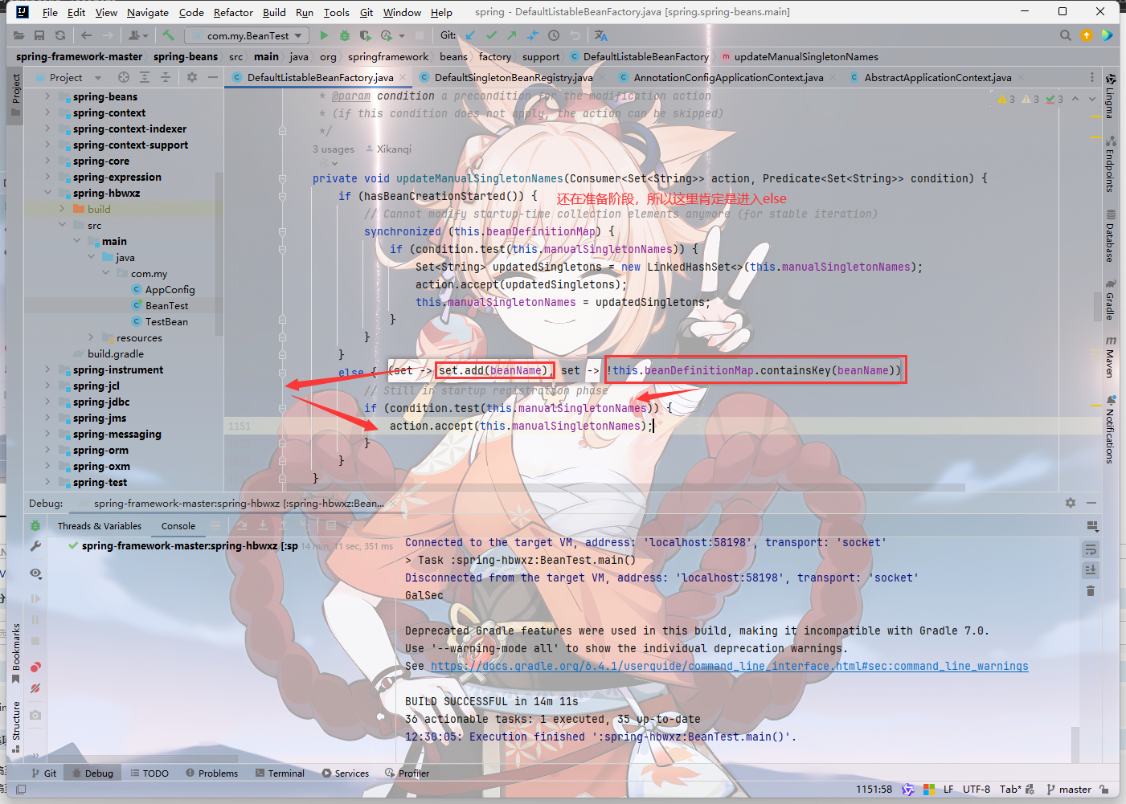Click the Git Commit checkmark icon
Viewport: 1126px width, 804px height.
pyautogui.click(x=492, y=35)
